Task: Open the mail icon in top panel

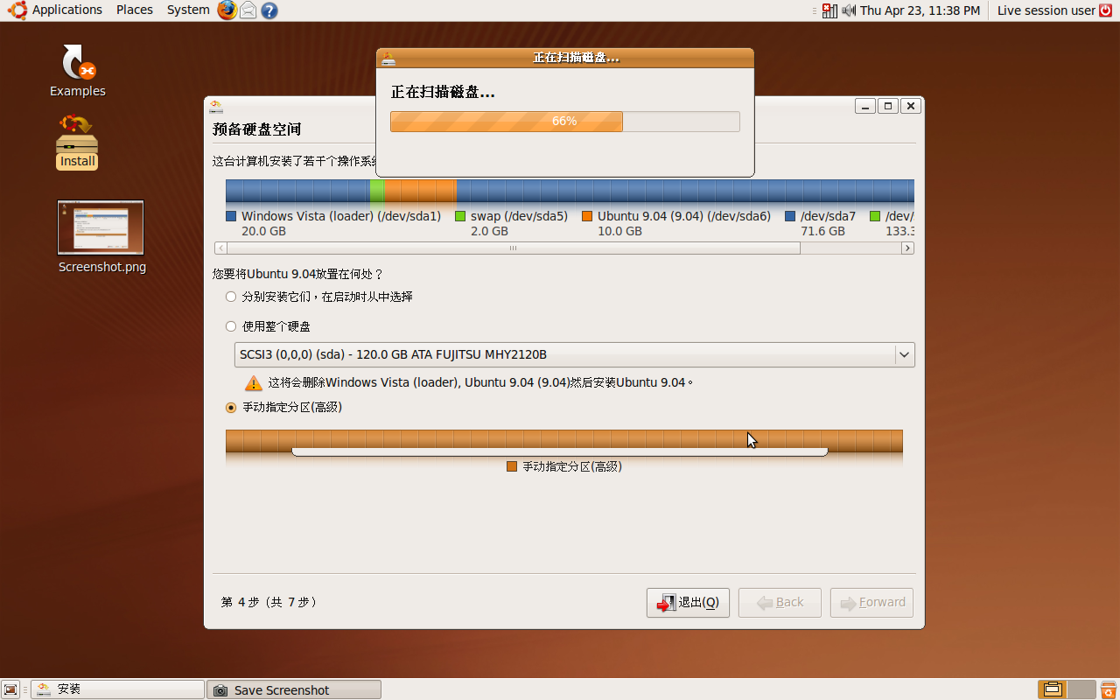Action: click(248, 10)
